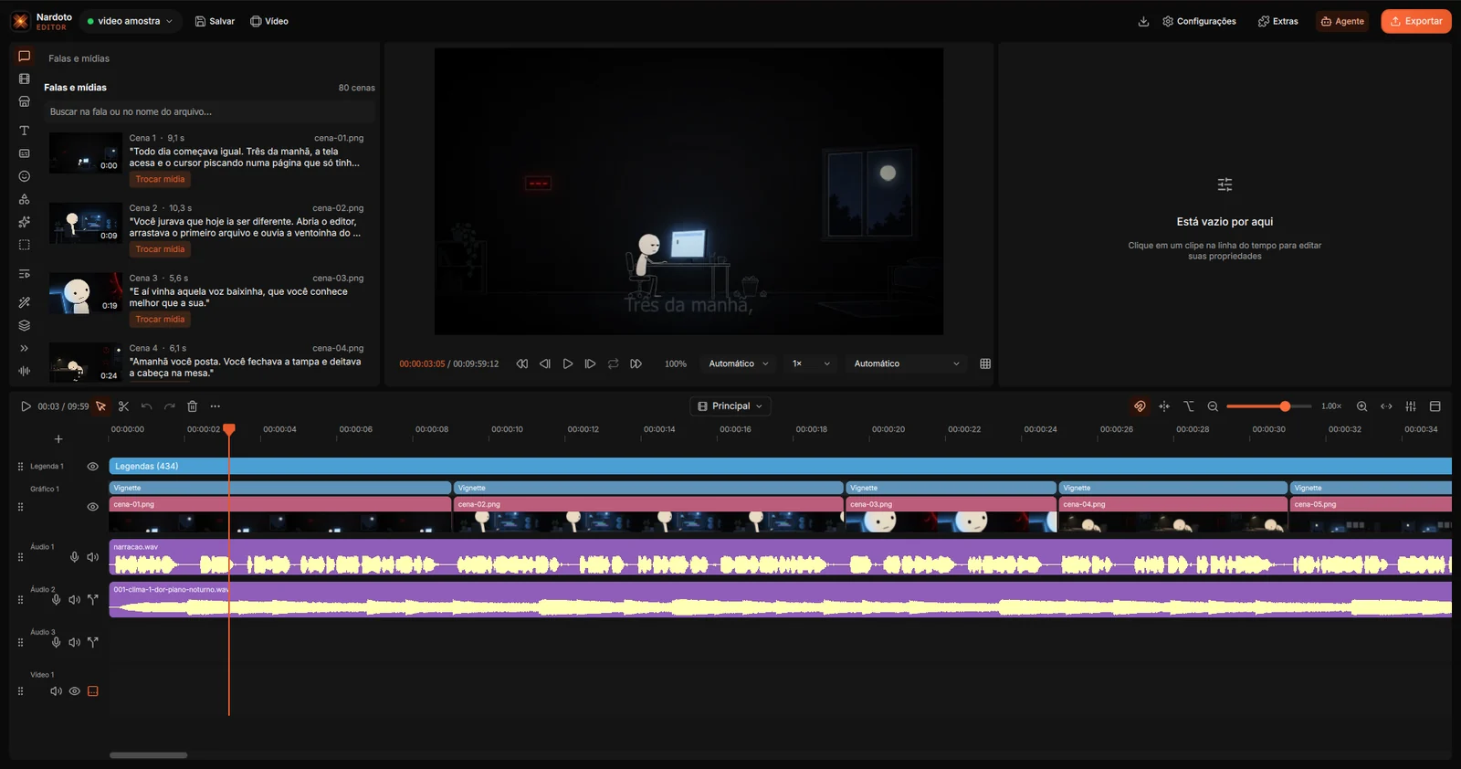This screenshot has width=1461, height=769.
Task: Fit timeline to width with arrows icon
Action: pos(1386,406)
